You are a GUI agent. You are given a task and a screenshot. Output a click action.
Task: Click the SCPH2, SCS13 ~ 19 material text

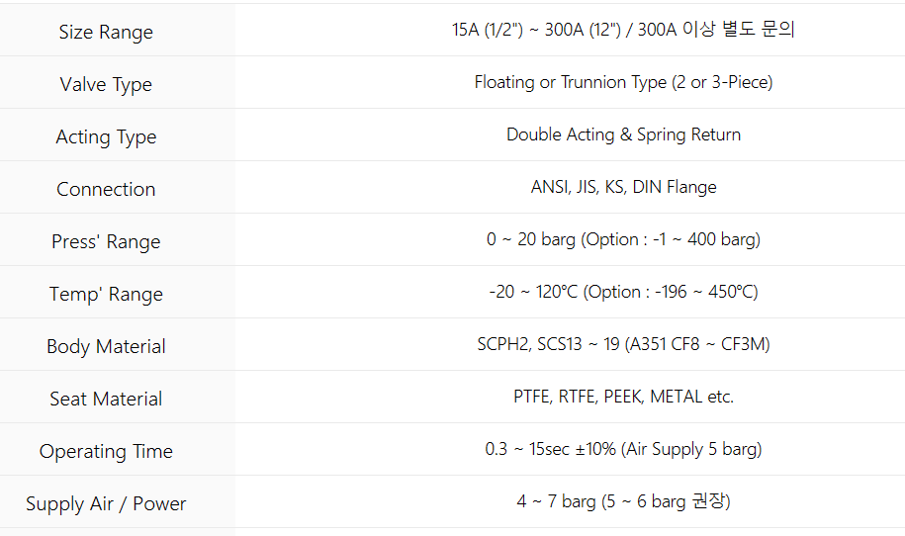pyautogui.click(x=623, y=344)
